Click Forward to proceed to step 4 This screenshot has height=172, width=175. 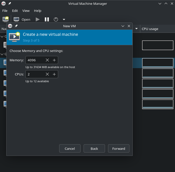119,149
